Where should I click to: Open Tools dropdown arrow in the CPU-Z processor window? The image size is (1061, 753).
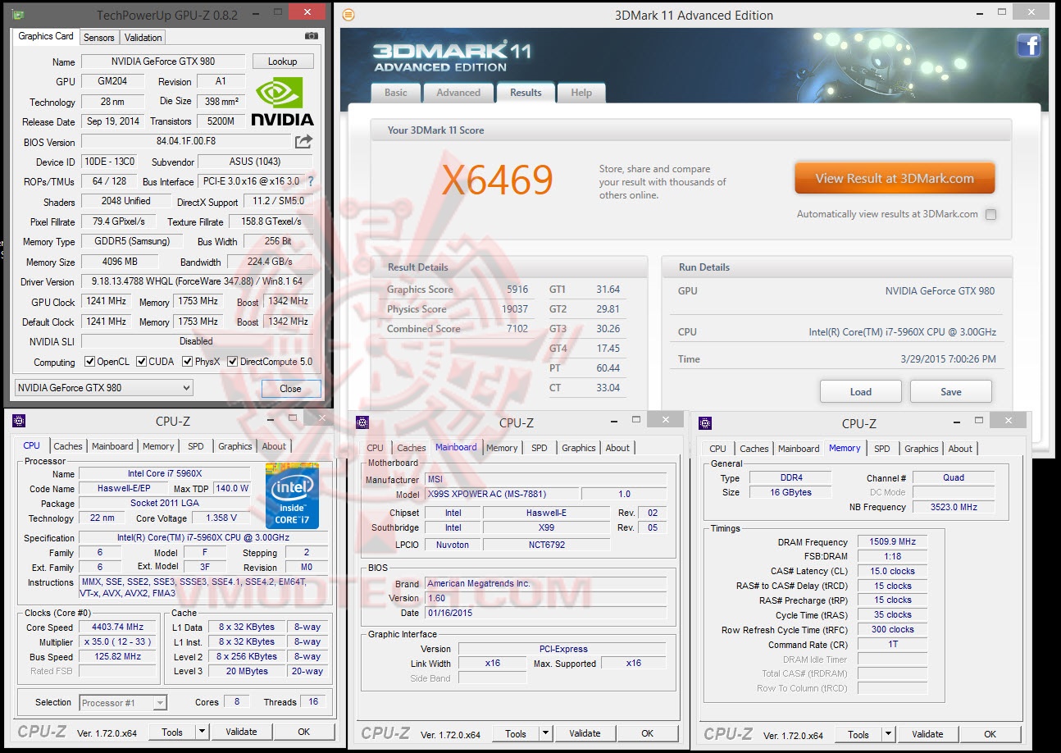click(x=202, y=732)
